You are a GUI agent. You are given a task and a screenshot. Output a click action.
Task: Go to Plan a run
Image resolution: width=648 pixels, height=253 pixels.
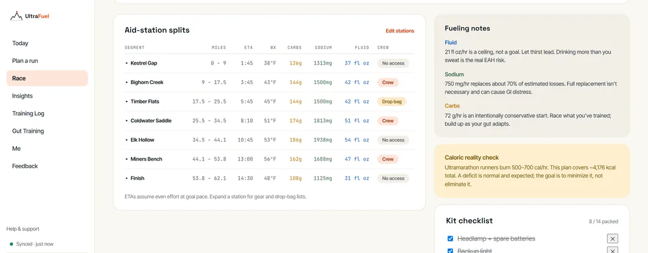click(47, 61)
